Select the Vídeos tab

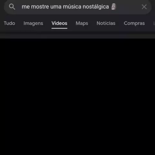(x=59, y=23)
